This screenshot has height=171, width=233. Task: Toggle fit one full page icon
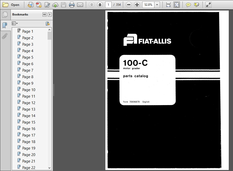177,5
